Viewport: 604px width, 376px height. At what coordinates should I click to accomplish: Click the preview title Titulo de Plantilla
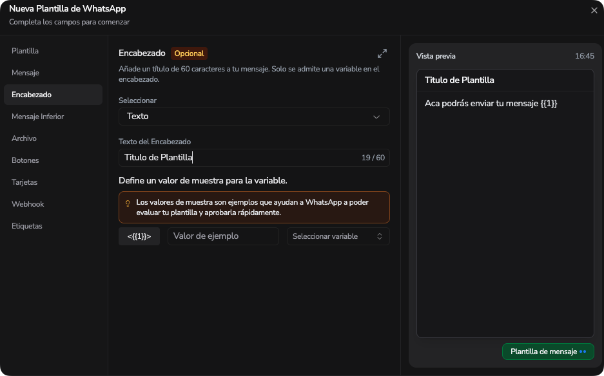click(x=459, y=80)
